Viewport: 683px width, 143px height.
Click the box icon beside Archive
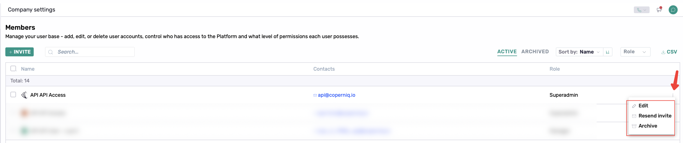pos(634,126)
